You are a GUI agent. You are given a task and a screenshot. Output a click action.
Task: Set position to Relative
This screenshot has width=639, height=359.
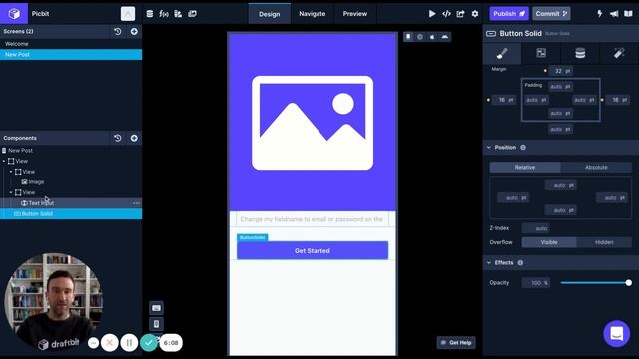525,167
